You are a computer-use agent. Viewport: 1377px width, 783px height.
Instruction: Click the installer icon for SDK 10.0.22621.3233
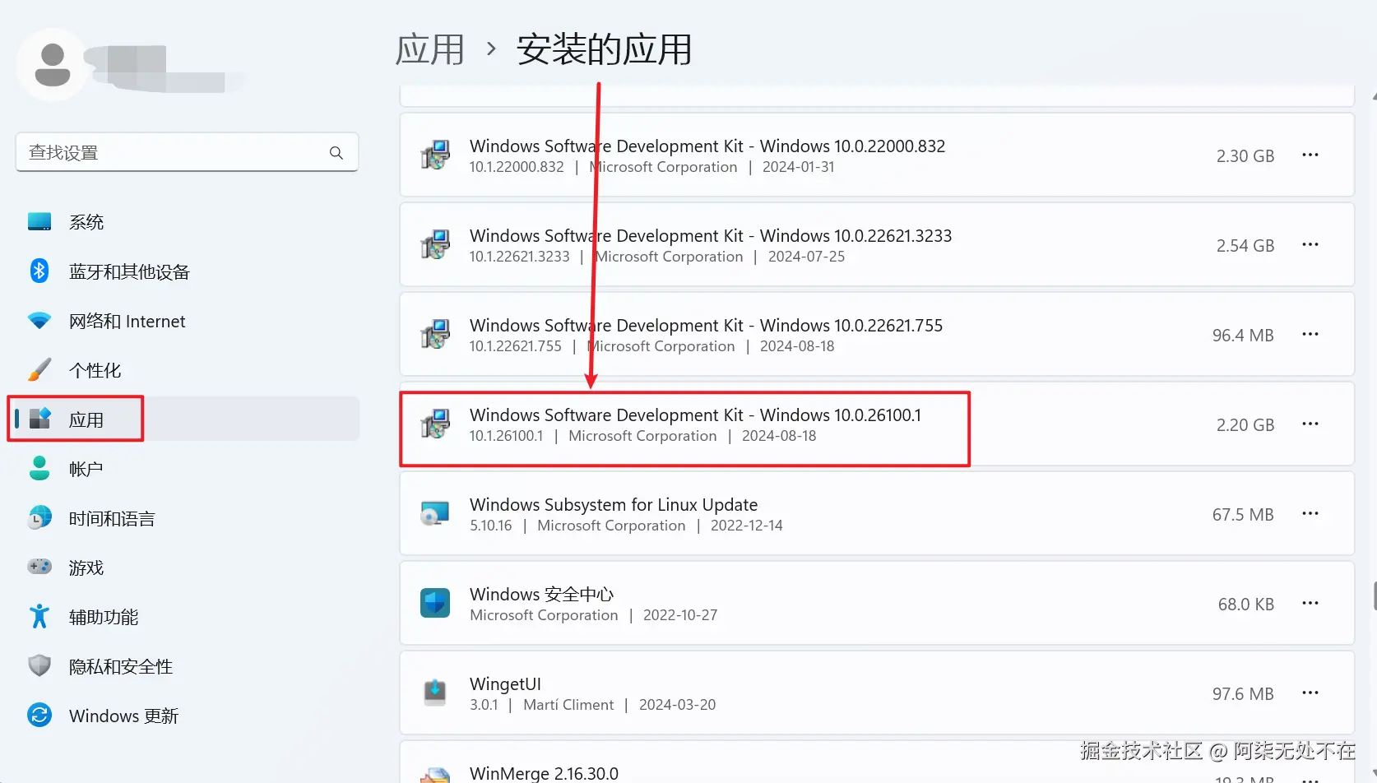click(435, 244)
